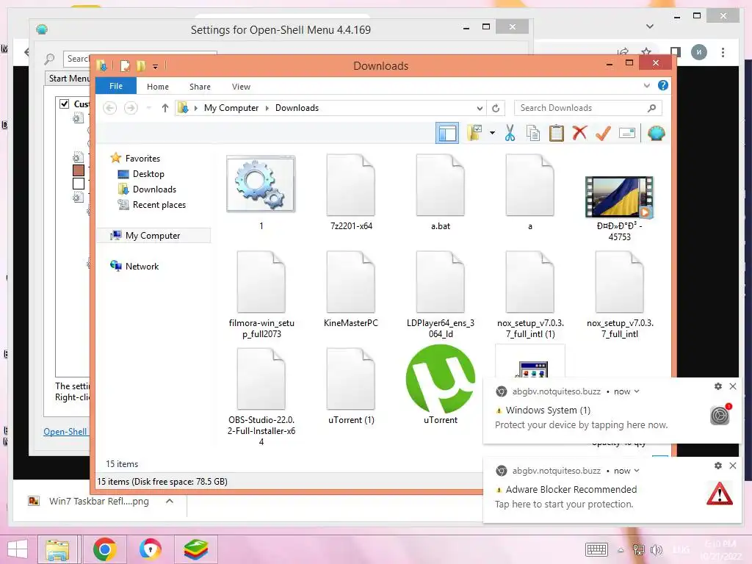The image size is (752, 564).
Task: Go up one folder level arrow
Action: point(165,108)
